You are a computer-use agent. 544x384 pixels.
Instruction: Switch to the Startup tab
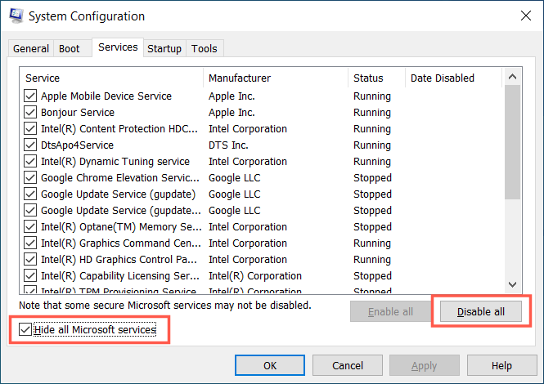pos(164,49)
